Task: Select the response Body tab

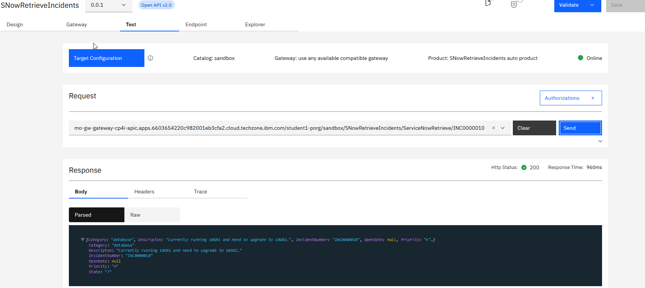Action: (98, 192)
